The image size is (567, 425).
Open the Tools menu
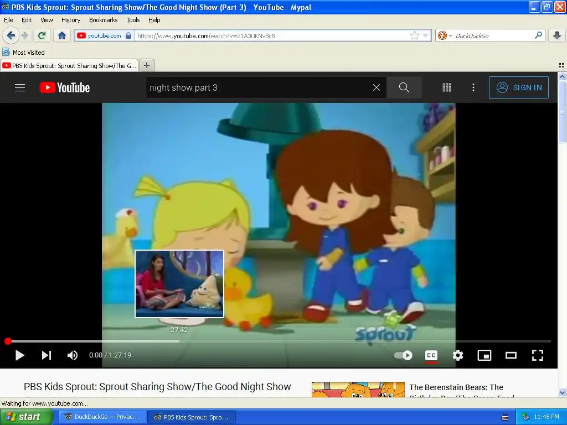133,20
